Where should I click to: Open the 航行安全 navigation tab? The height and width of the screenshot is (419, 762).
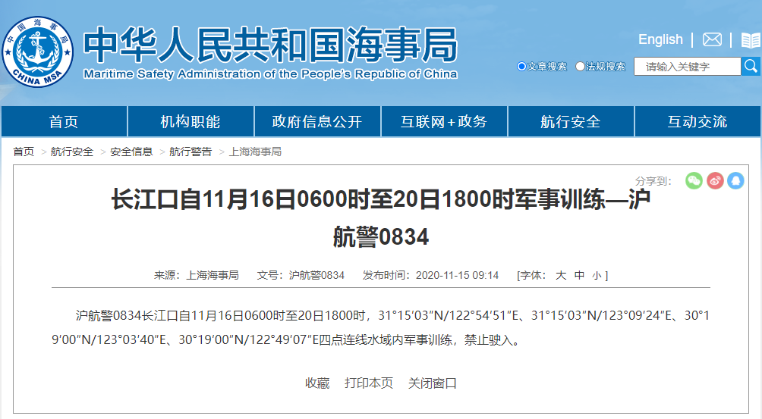pos(571,121)
